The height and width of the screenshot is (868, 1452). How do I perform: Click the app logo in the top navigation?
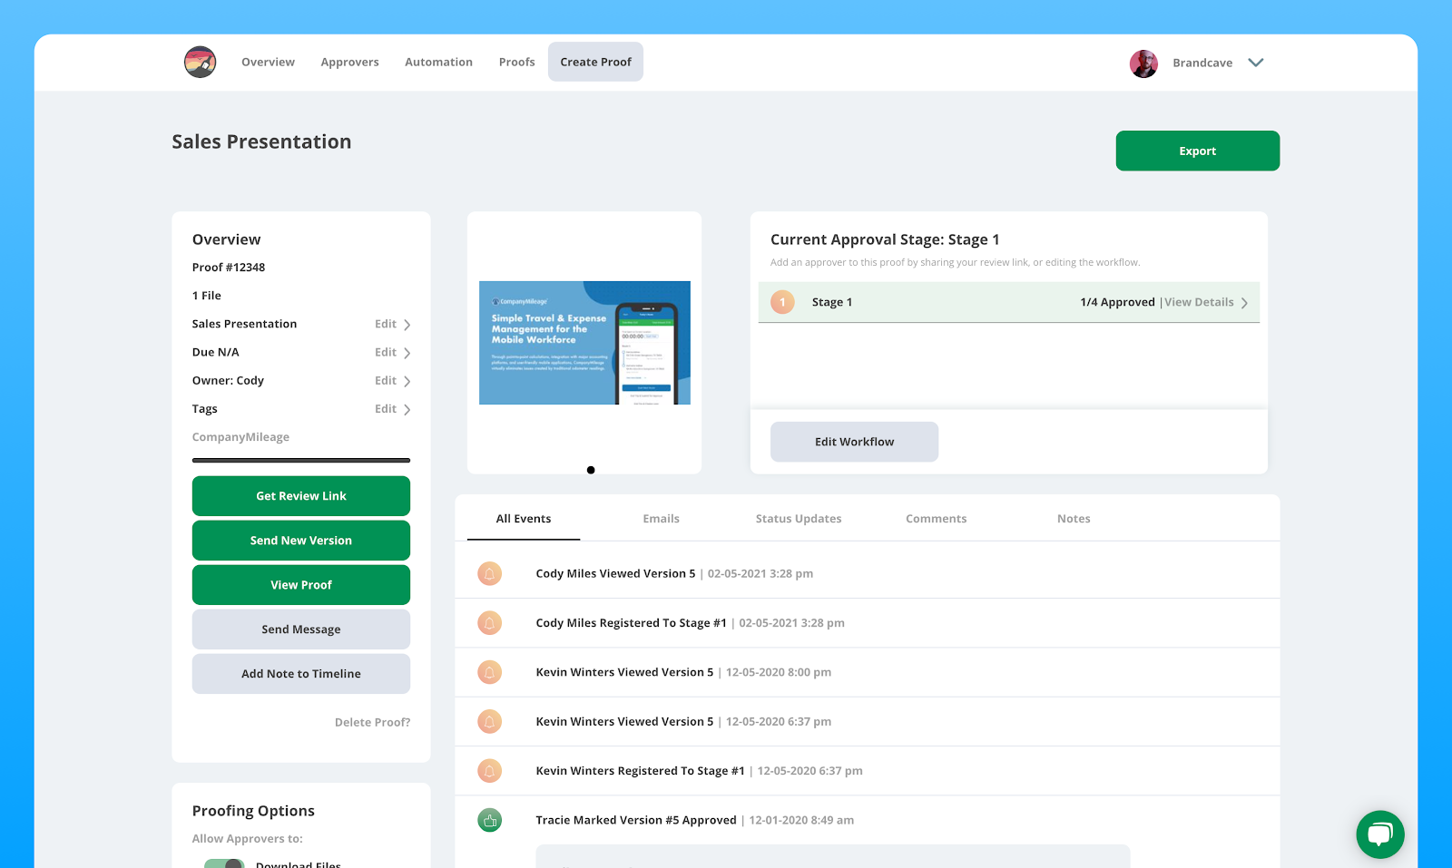[200, 62]
